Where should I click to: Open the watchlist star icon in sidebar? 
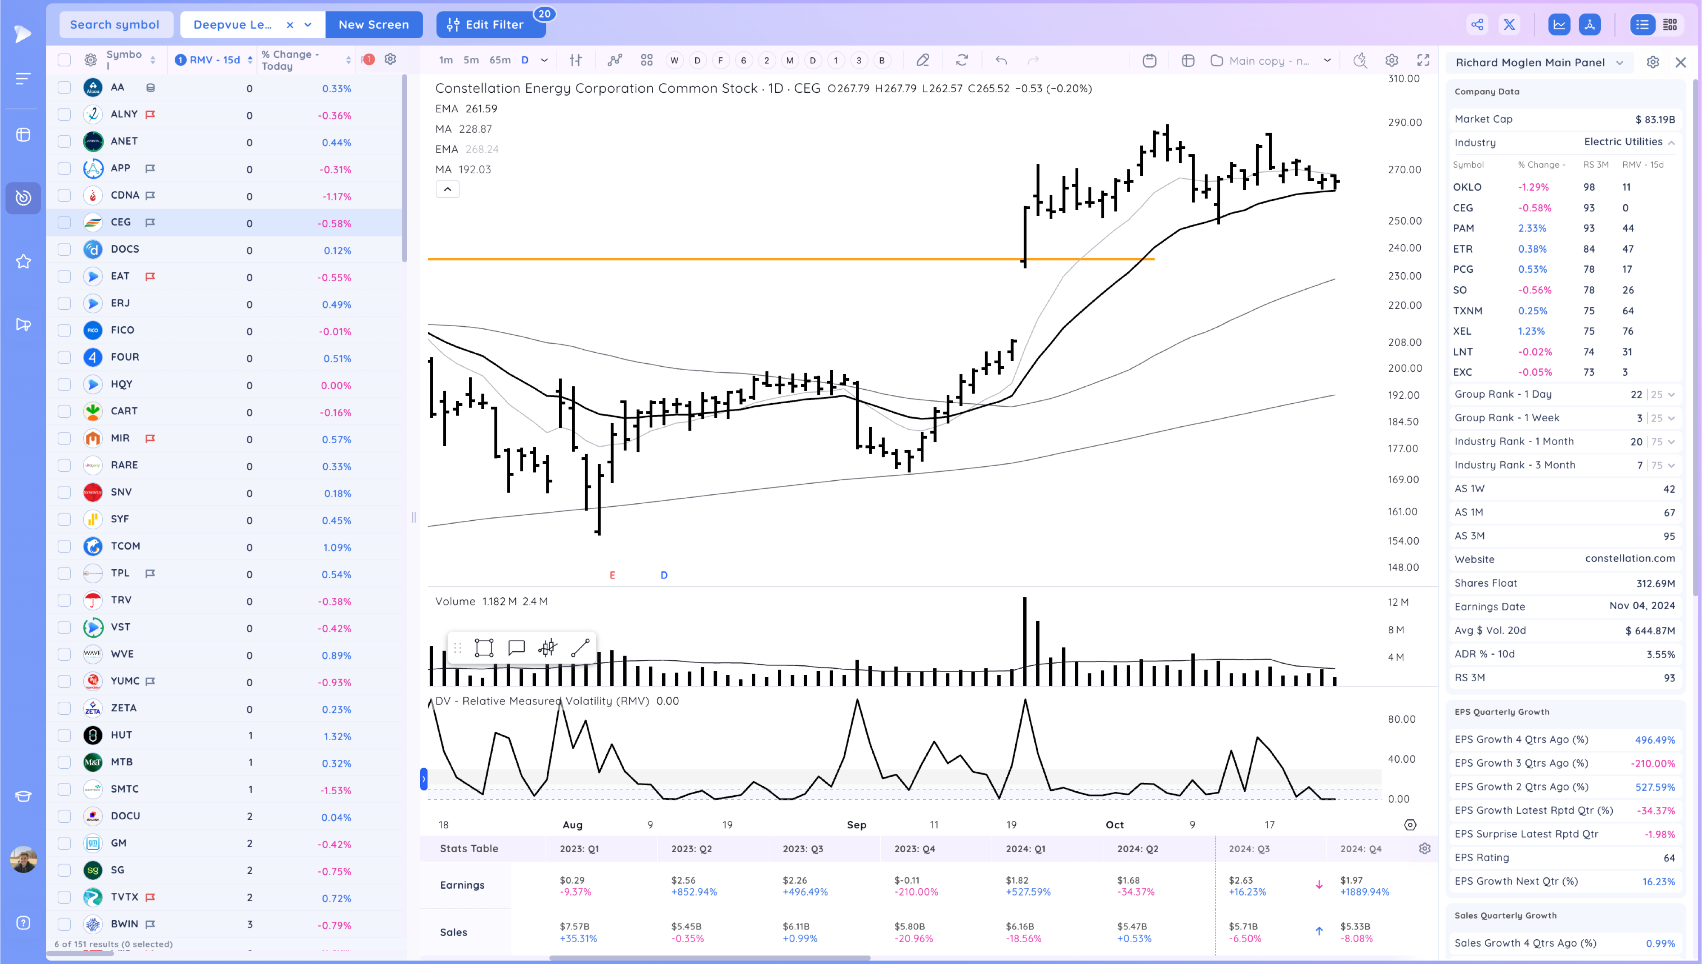tap(23, 262)
